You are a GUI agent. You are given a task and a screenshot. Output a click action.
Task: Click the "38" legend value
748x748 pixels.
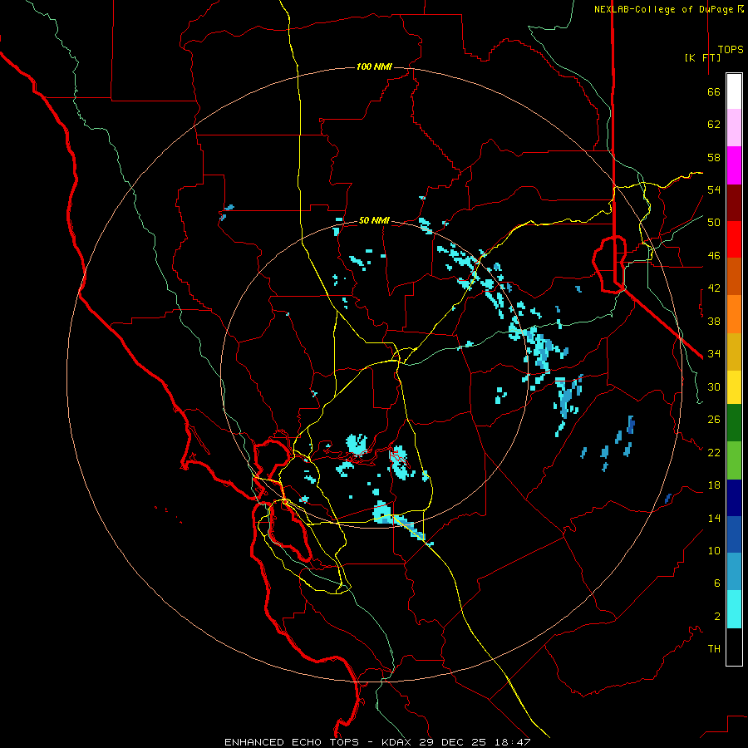pos(714,321)
